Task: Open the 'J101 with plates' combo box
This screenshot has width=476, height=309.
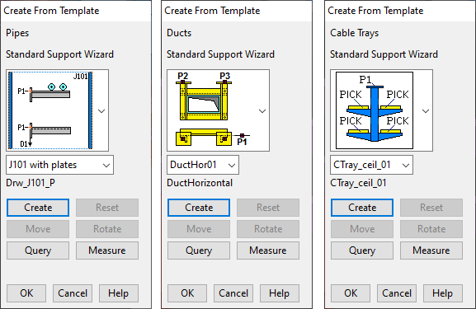Action: [59, 165]
